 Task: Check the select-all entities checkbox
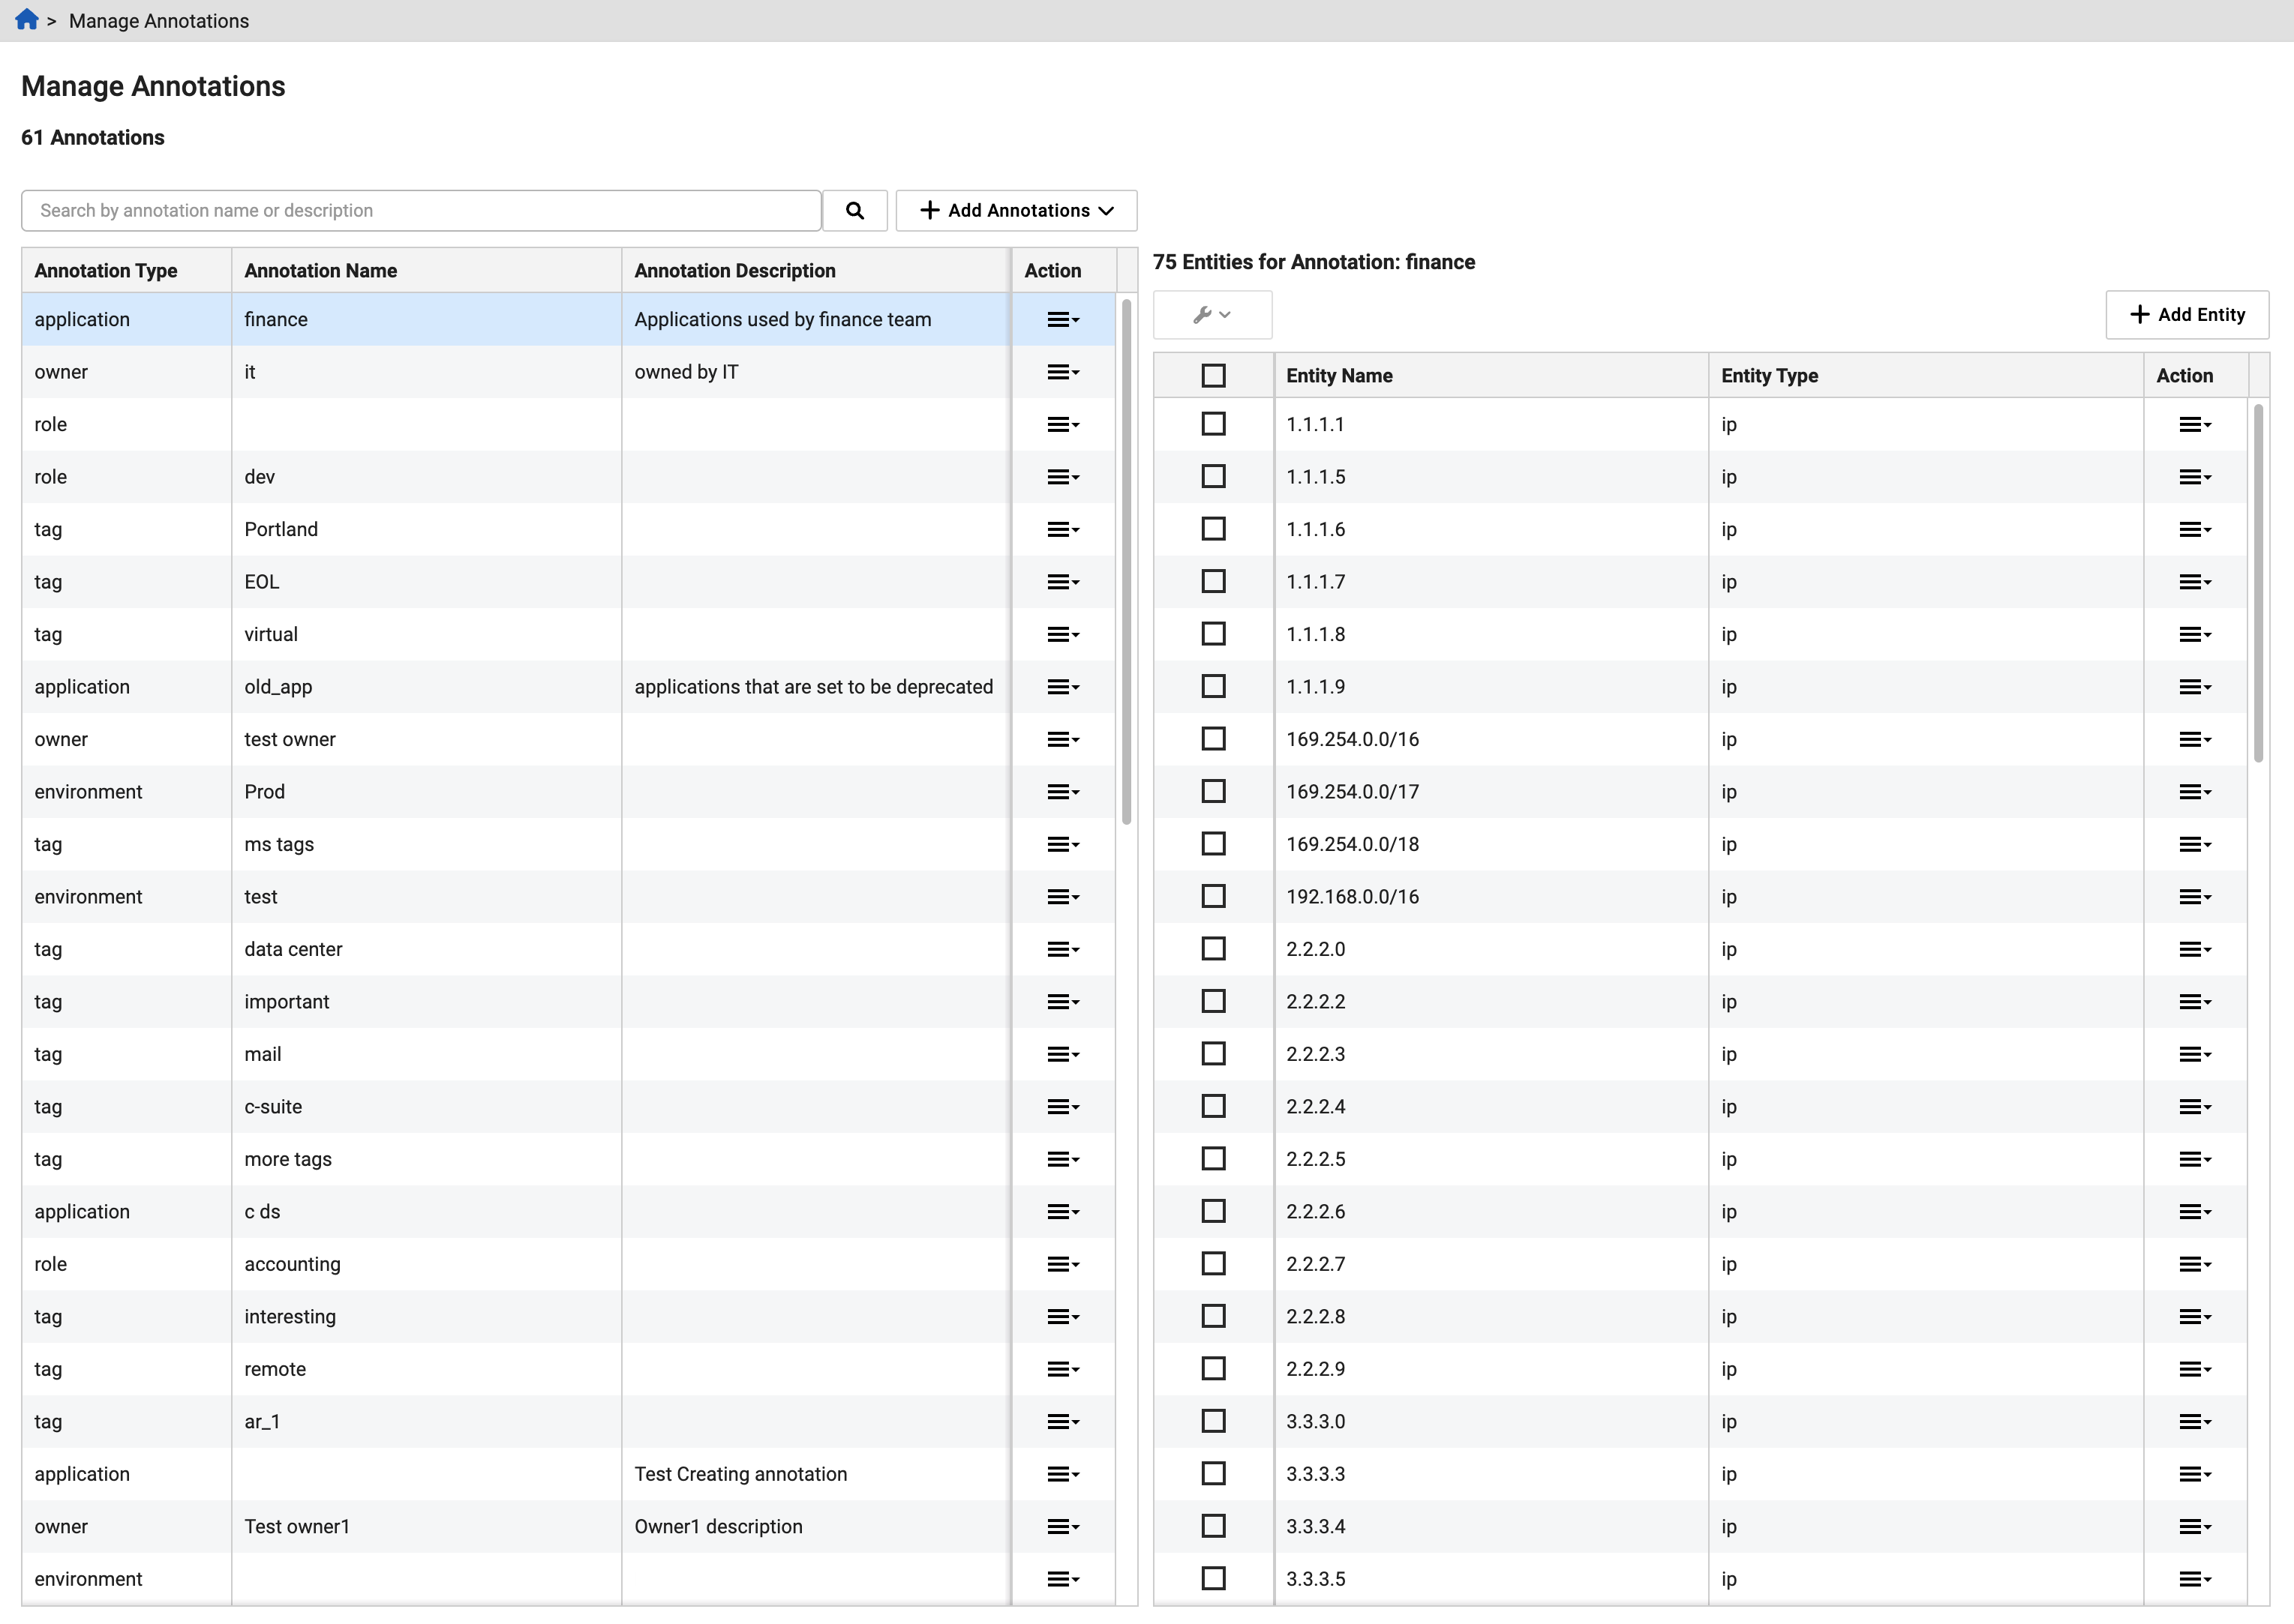[1212, 375]
